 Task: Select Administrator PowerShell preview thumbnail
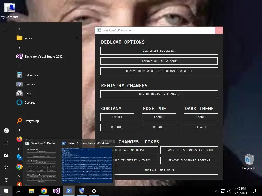click(87, 163)
